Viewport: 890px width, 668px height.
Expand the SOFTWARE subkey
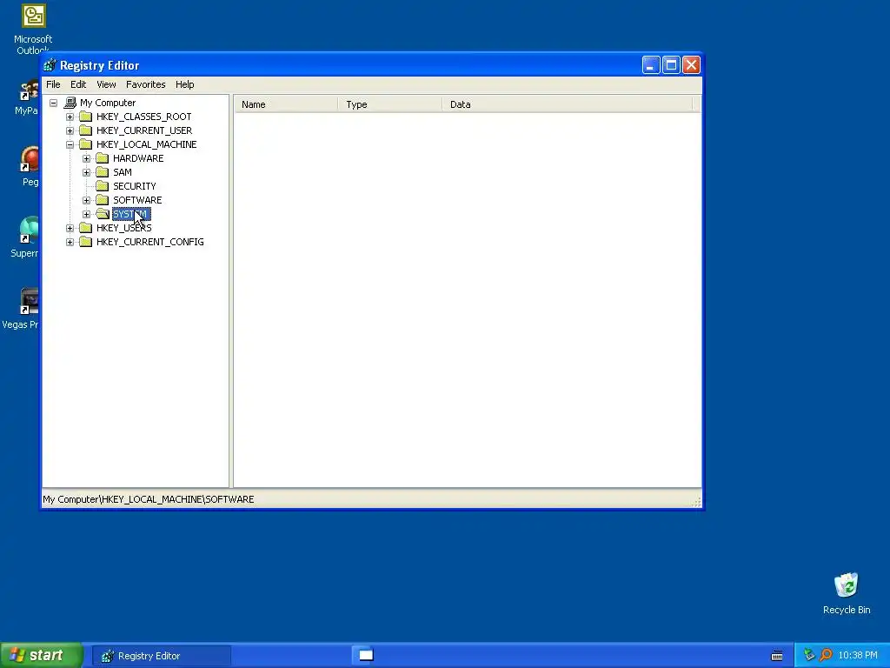86,200
